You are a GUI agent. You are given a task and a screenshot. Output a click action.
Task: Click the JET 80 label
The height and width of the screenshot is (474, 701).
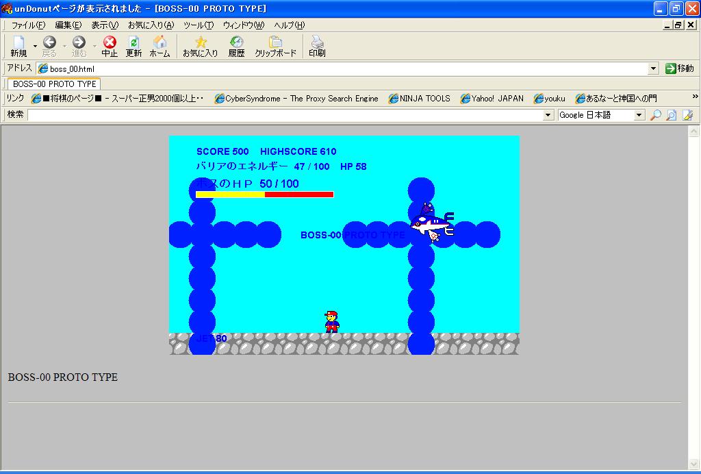[211, 338]
